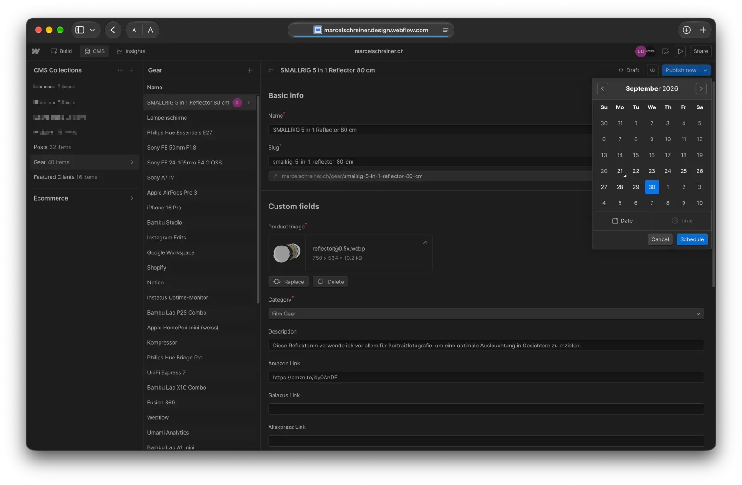Expand the Gear collection chevron

pos(132,162)
